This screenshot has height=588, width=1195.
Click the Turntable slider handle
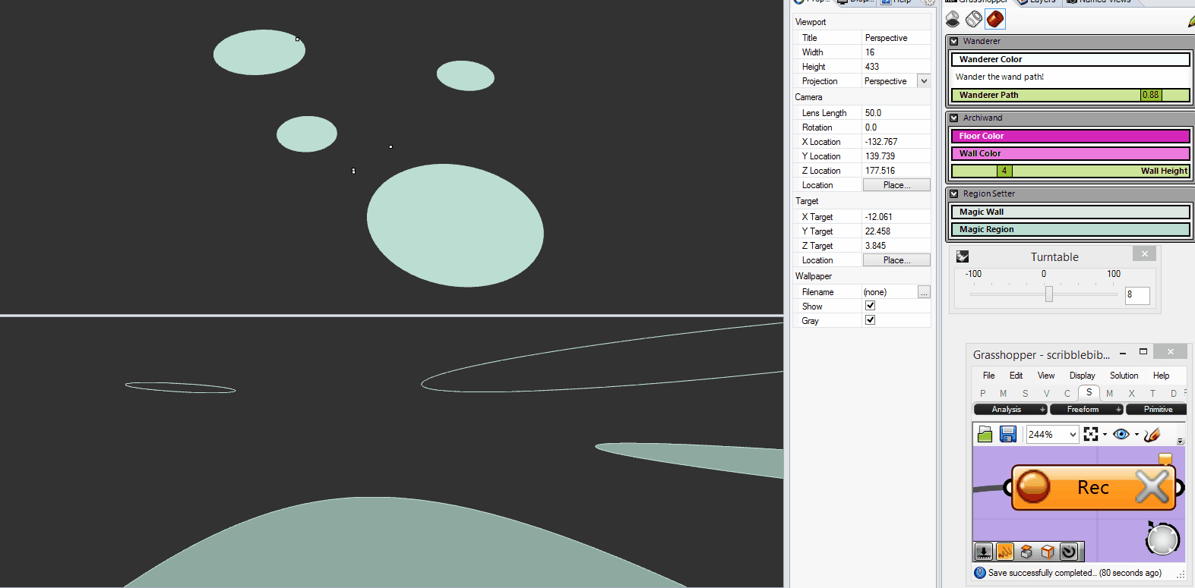[x=1049, y=294]
